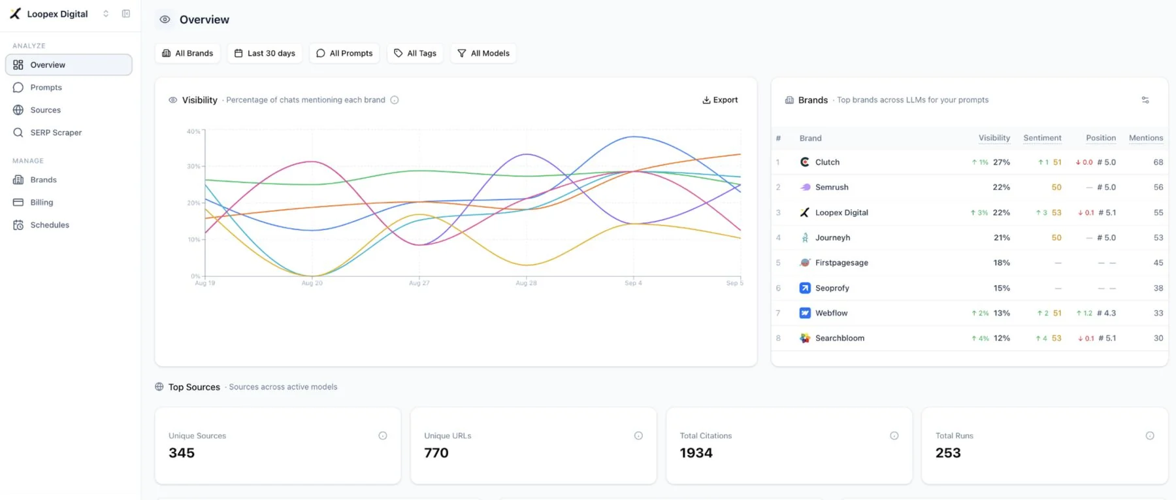Click the Clutch brand logo icon
The image size is (1176, 500).
pos(805,162)
